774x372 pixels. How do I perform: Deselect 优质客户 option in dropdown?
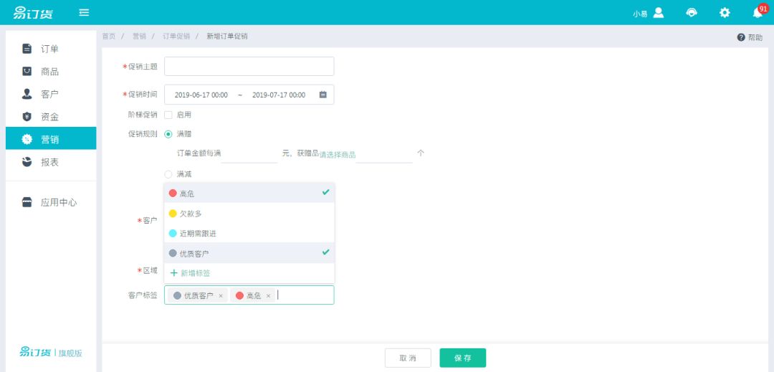pos(249,253)
